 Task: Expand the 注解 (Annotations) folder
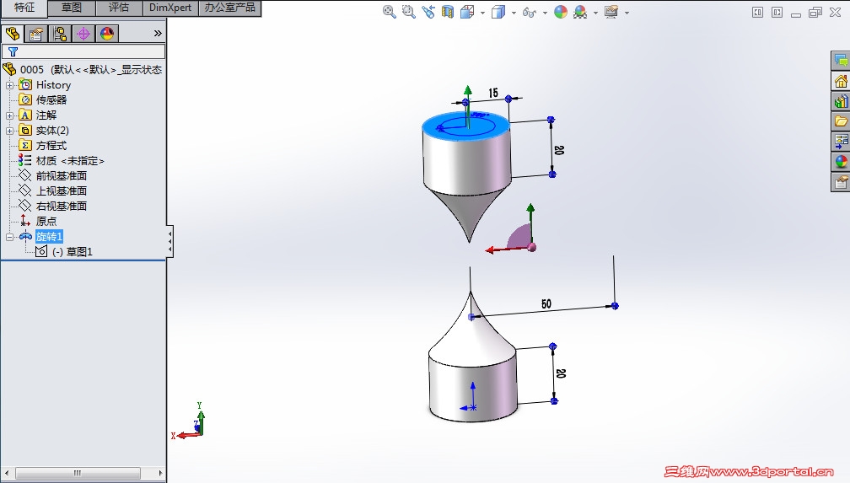pyautogui.click(x=10, y=115)
